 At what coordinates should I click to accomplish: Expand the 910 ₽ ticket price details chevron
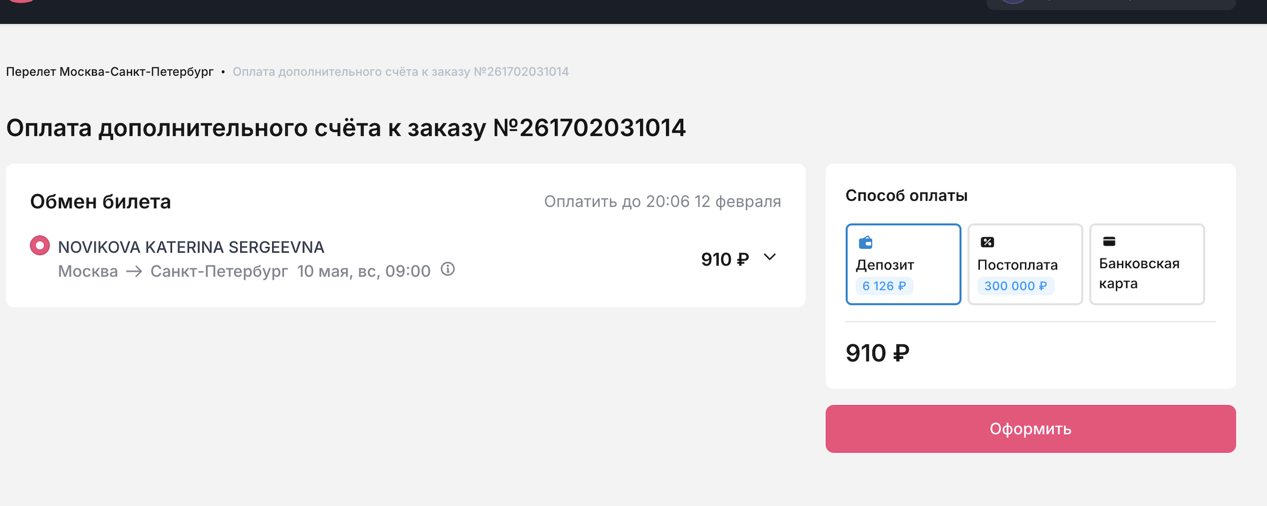[x=769, y=257]
